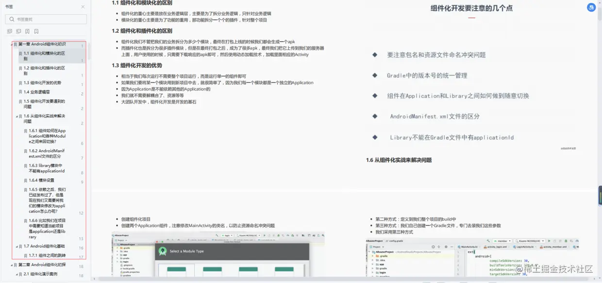Open bookmark 1.6.2 AndroidManifest.xml文件的区分
This screenshot has height=283, width=602.
pos(47,154)
